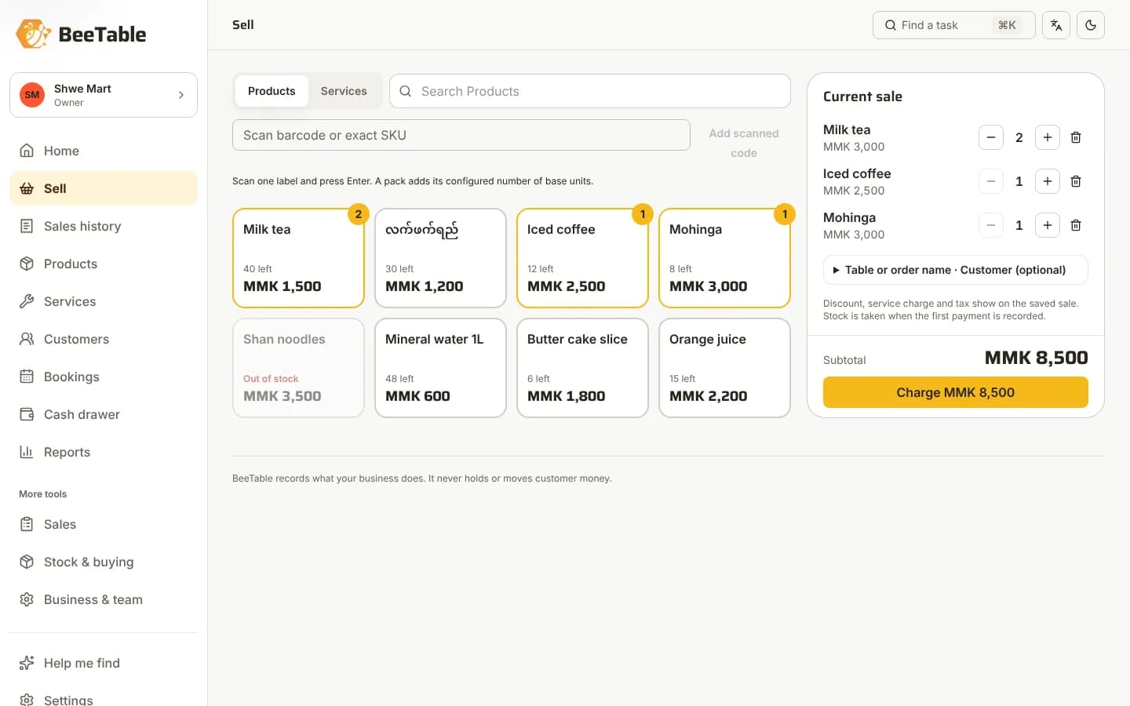
Task: Open Products in the sidebar
Action: [104, 264]
